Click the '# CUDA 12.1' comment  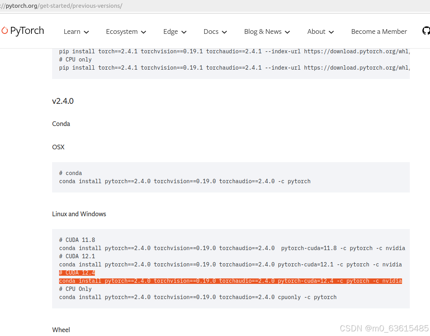[77, 256]
